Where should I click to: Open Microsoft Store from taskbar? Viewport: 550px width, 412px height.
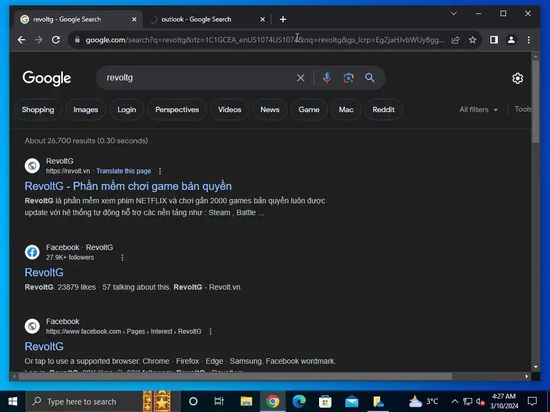click(x=325, y=401)
